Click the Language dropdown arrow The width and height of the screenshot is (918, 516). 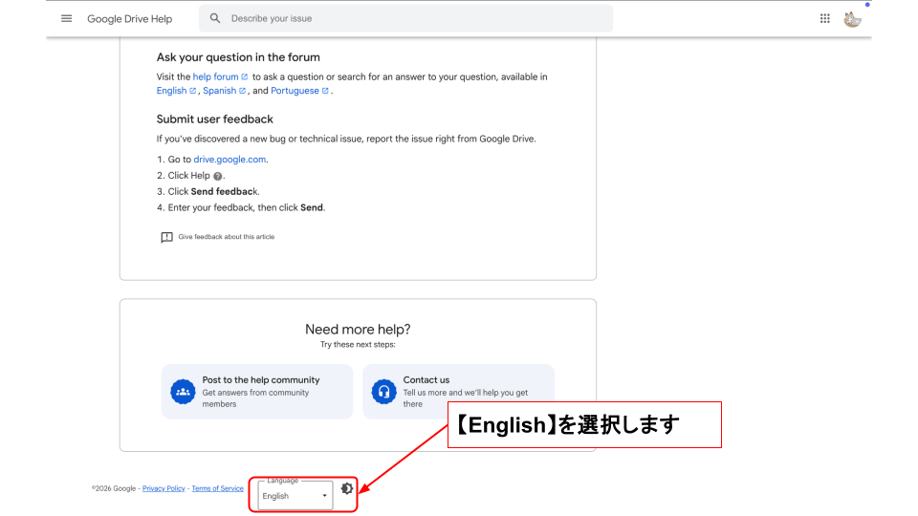(x=324, y=496)
